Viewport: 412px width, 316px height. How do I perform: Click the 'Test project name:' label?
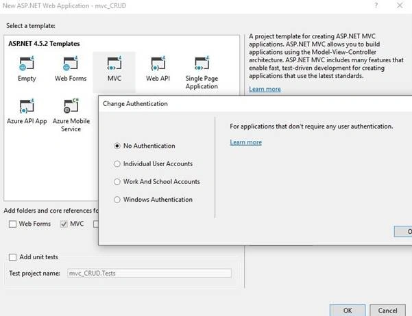click(x=34, y=274)
